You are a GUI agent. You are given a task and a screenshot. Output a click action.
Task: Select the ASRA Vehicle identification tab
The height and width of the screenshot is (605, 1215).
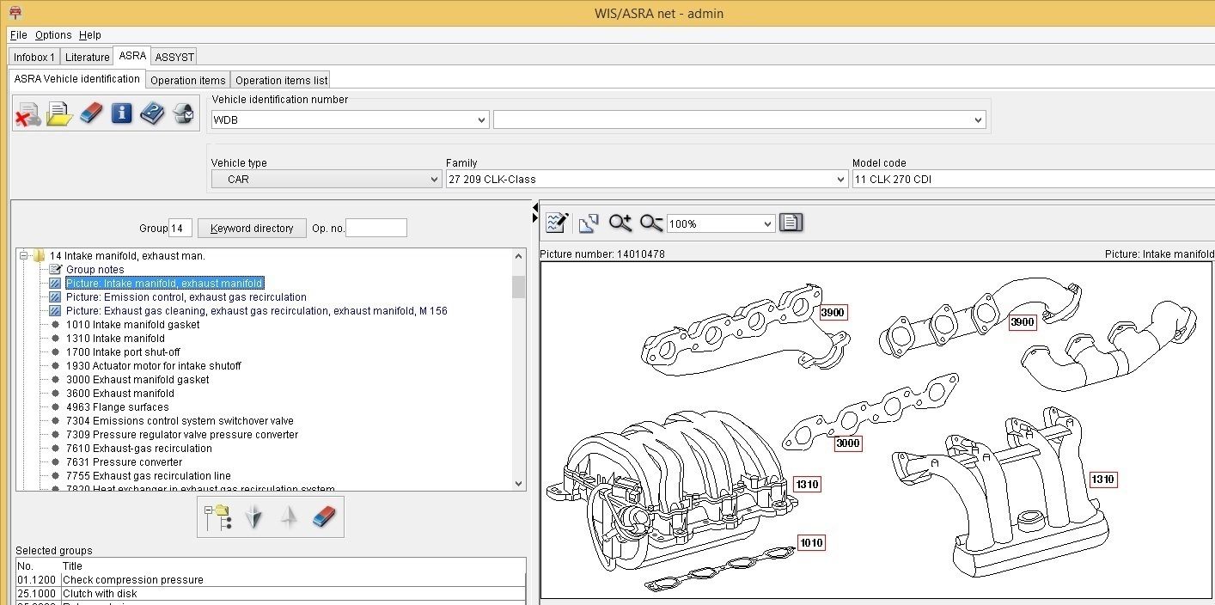76,79
